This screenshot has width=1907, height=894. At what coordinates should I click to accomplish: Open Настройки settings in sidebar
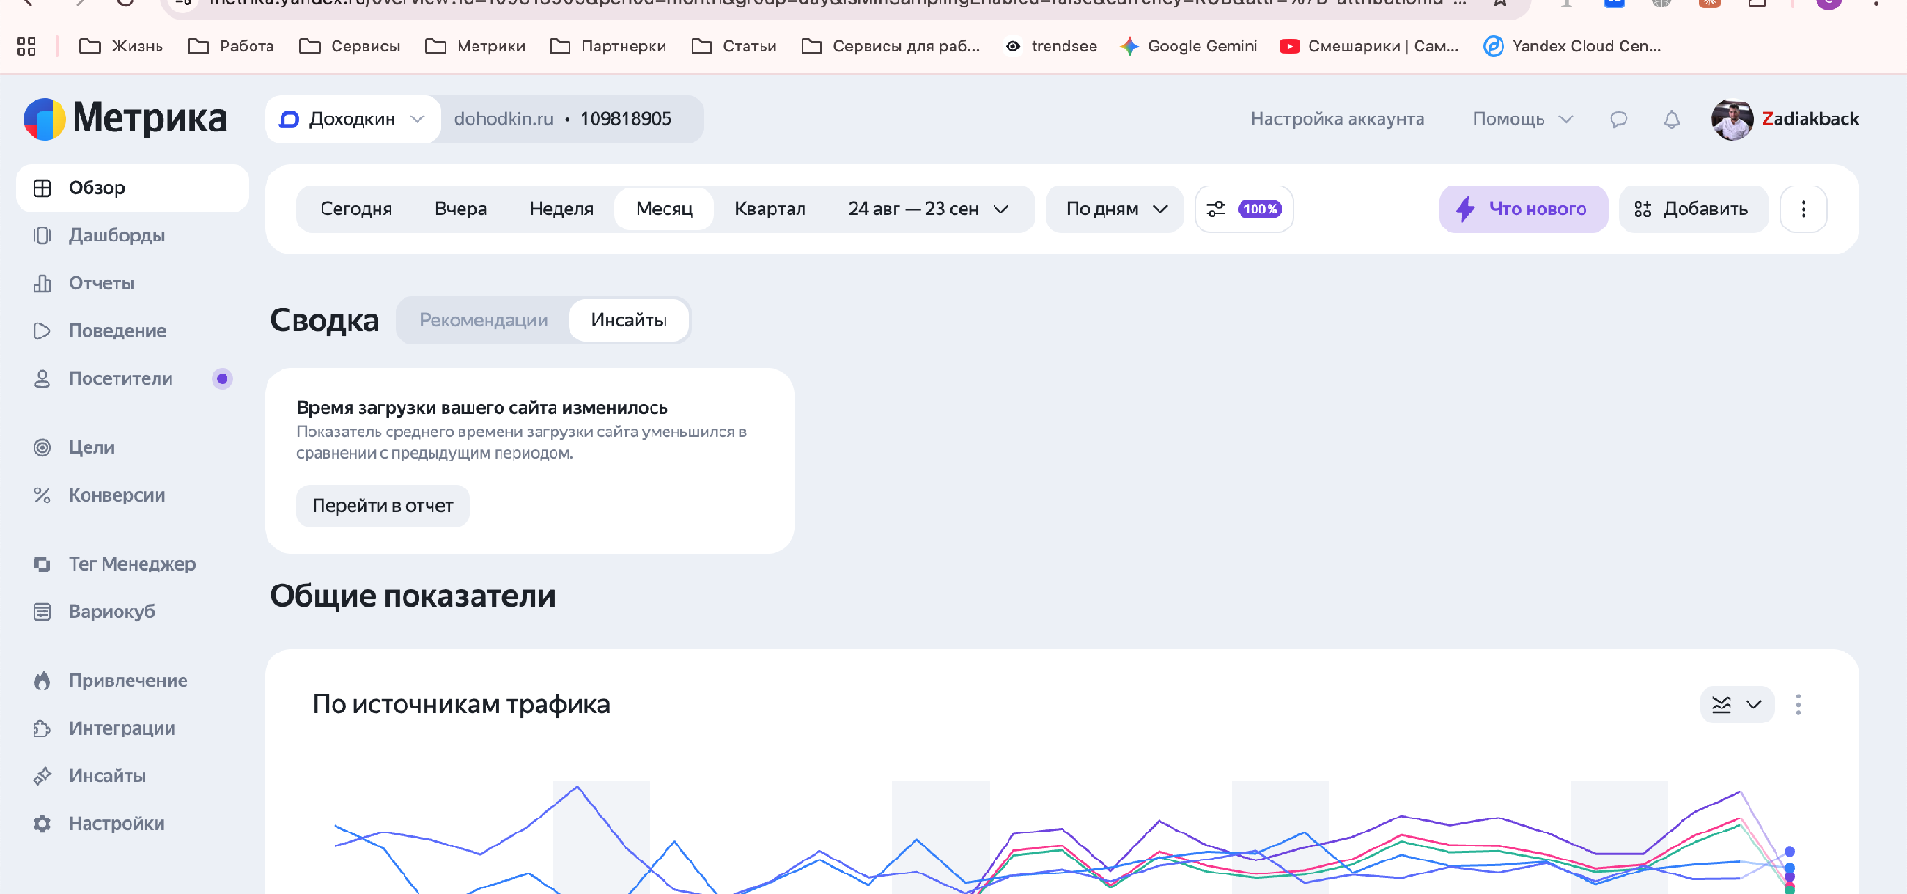coord(116,823)
